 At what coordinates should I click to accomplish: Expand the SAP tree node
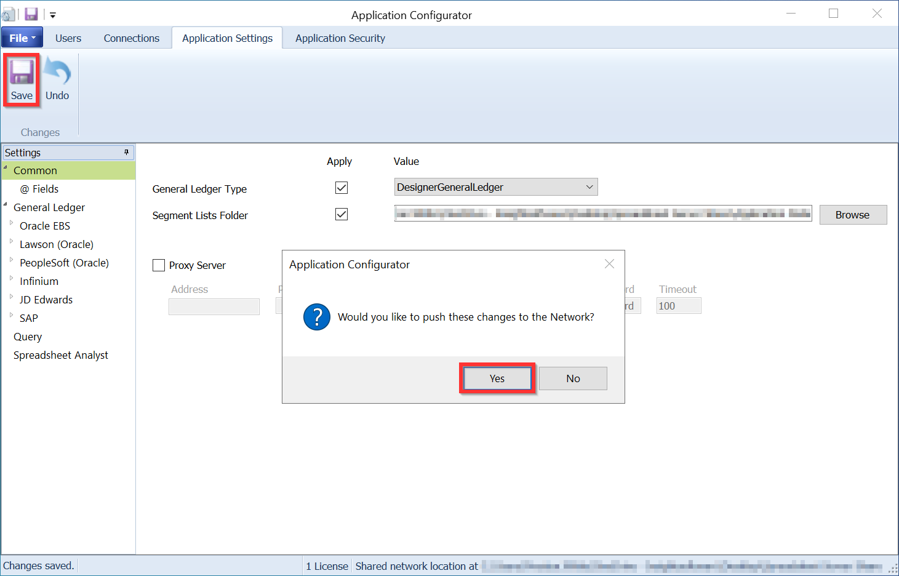click(12, 316)
